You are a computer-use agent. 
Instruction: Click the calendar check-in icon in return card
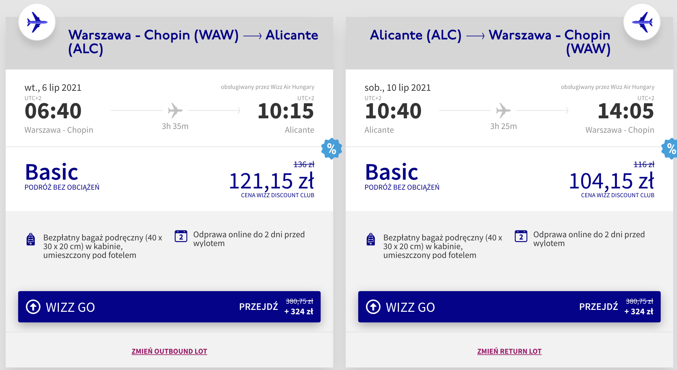(521, 236)
